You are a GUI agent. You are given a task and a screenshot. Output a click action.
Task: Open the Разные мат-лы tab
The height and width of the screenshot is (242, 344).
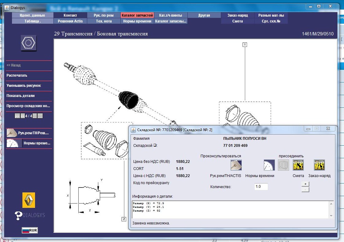[x=271, y=15]
